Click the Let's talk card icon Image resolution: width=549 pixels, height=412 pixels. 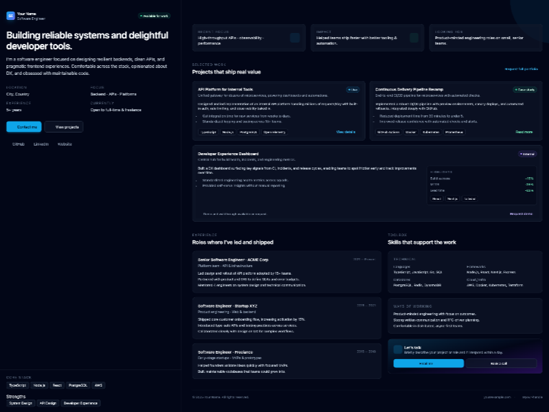point(399,349)
